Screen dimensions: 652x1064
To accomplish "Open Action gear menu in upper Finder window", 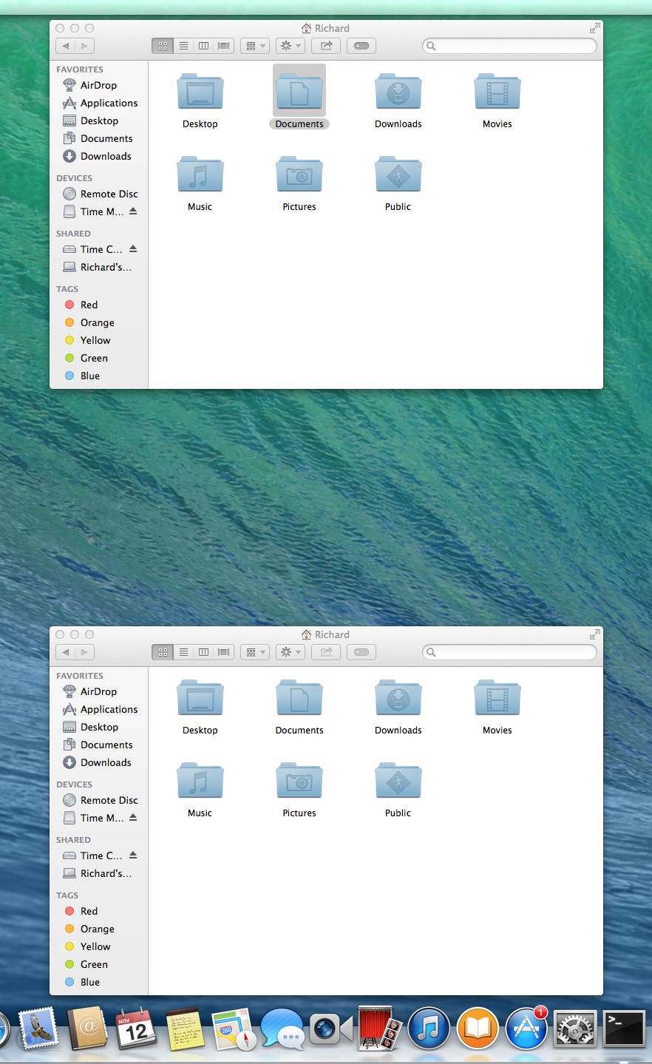I will tap(291, 46).
